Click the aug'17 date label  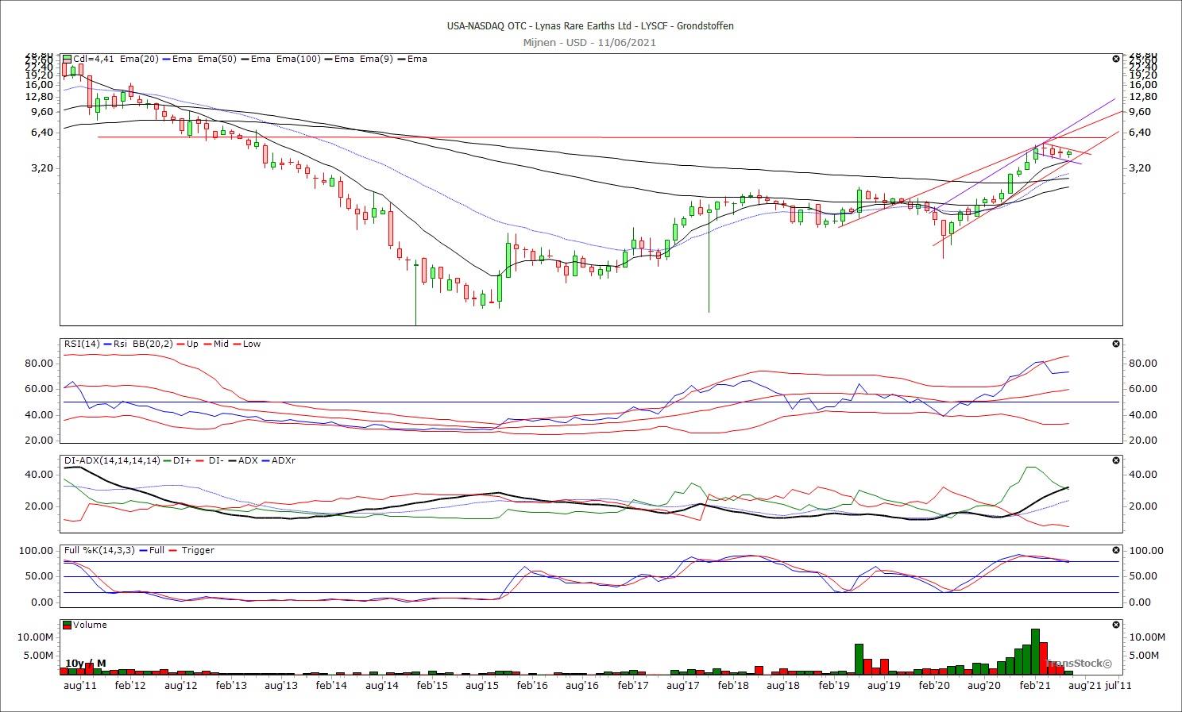tap(683, 685)
